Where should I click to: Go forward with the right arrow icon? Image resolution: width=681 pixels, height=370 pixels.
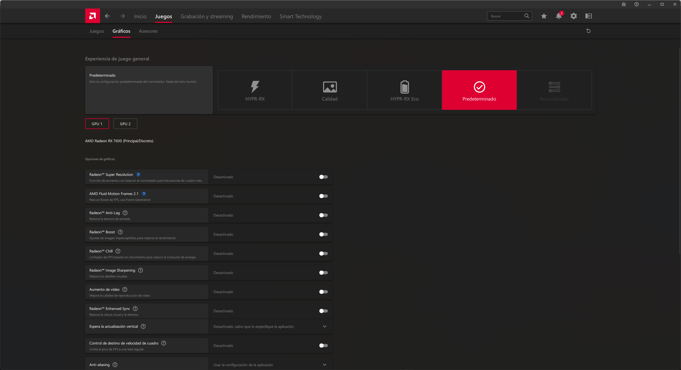coord(122,16)
